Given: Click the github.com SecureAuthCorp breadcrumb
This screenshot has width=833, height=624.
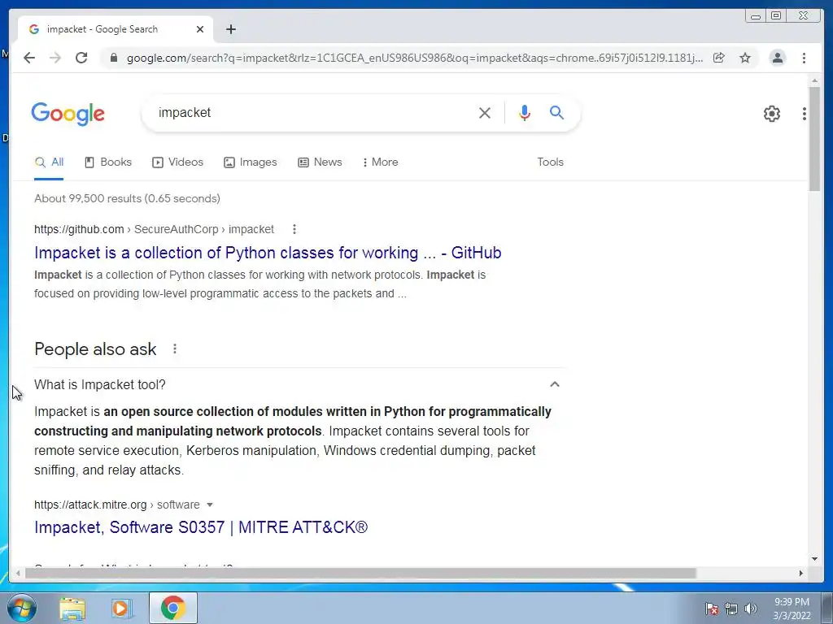Looking at the screenshot, I should click(x=154, y=229).
